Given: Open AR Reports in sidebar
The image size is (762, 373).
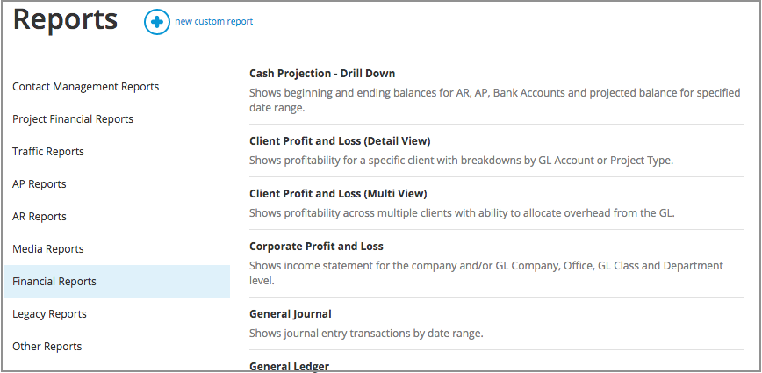Looking at the screenshot, I should [40, 217].
